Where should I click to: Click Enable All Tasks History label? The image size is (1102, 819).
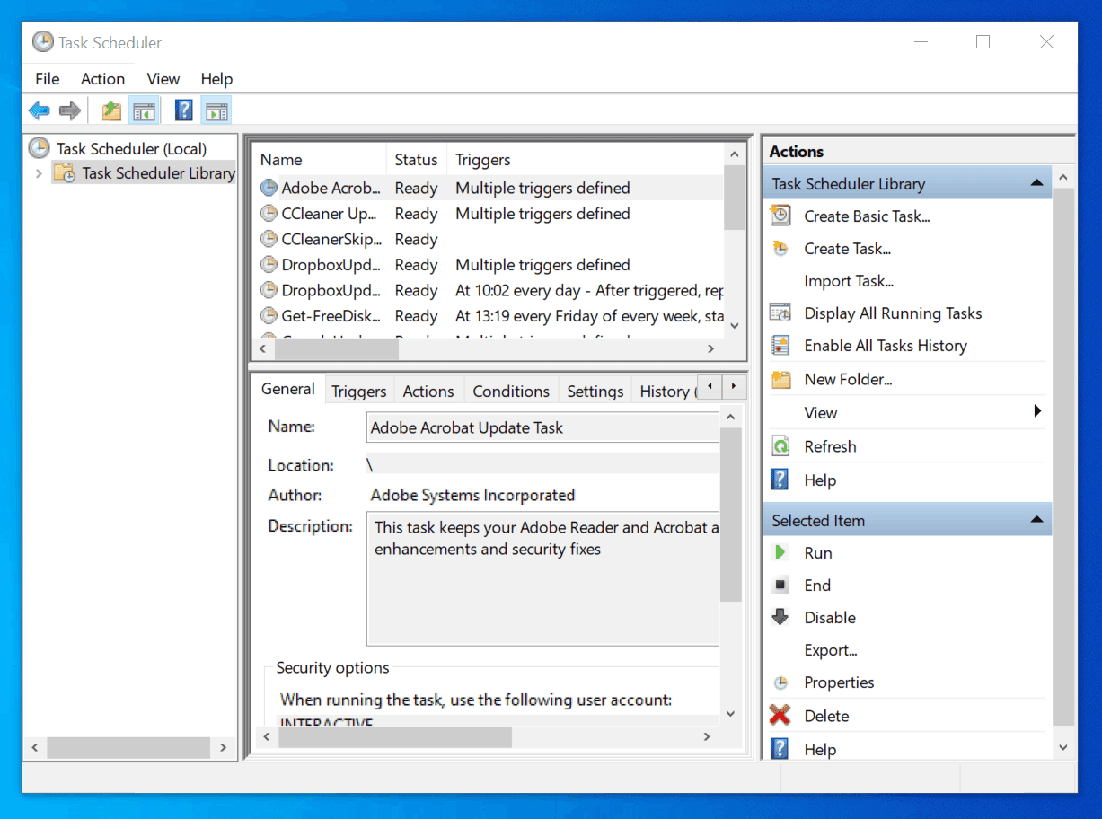886,346
